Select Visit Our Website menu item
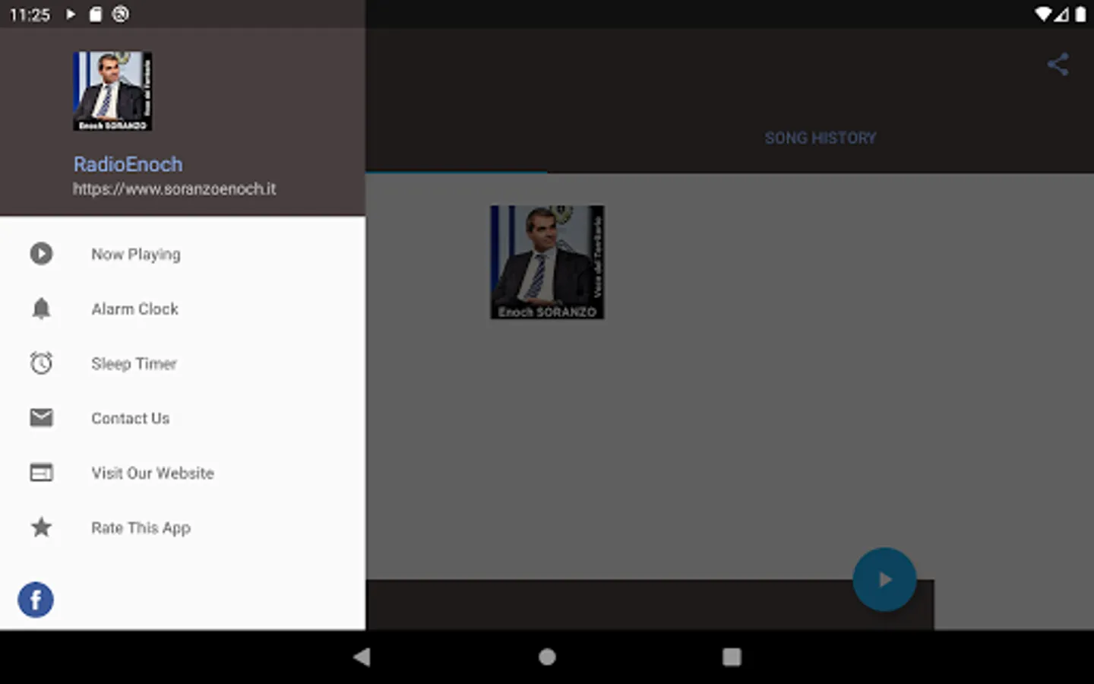Image resolution: width=1094 pixels, height=684 pixels. point(182,473)
